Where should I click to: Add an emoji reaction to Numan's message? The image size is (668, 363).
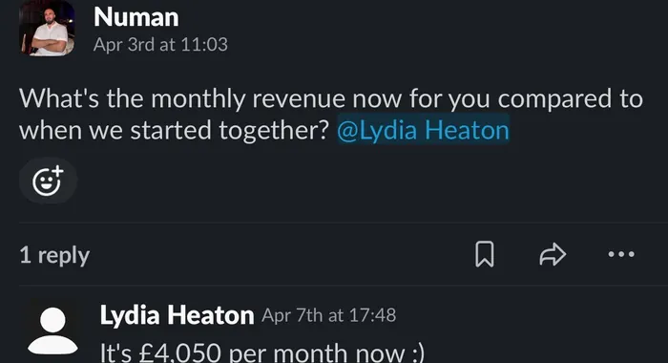(48, 181)
